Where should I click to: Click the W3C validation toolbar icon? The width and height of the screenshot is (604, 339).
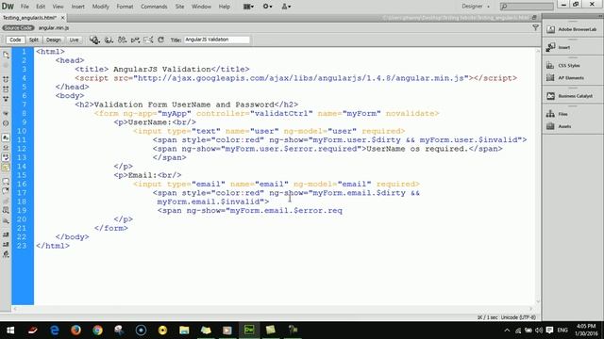122,40
